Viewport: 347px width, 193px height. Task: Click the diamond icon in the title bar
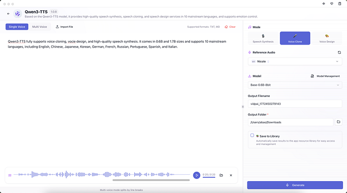point(324,3)
